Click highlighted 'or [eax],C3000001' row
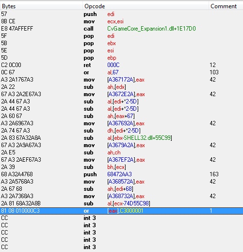The width and height of the screenshot is (243, 252). 121,211
